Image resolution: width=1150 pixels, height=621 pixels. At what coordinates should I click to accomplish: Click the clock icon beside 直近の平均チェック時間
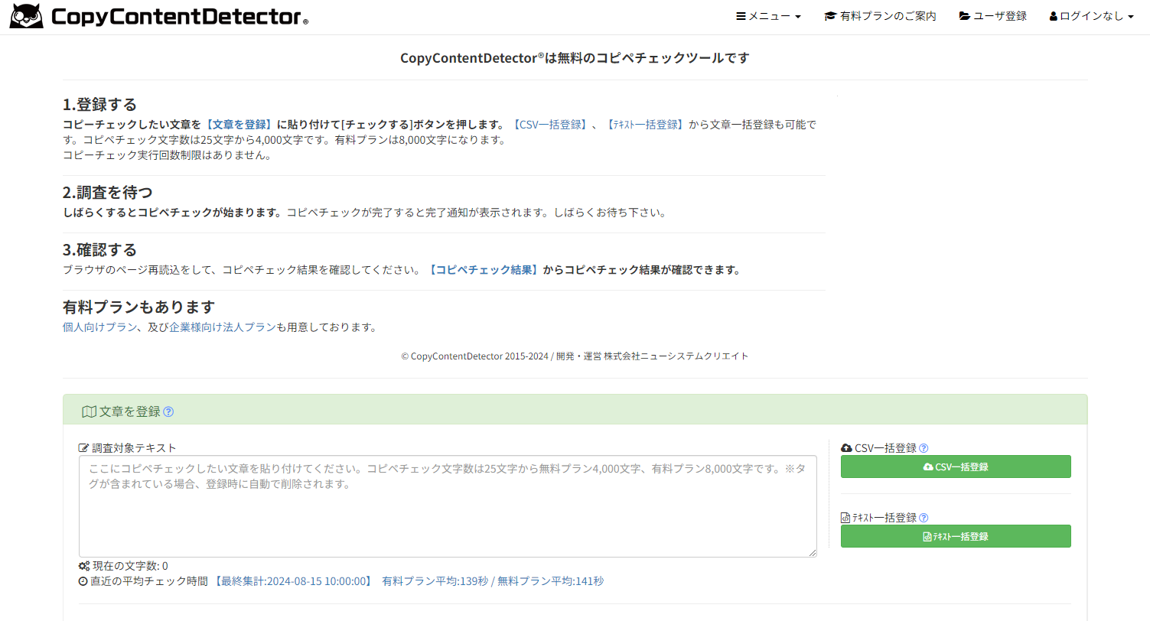(x=84, y=580)
